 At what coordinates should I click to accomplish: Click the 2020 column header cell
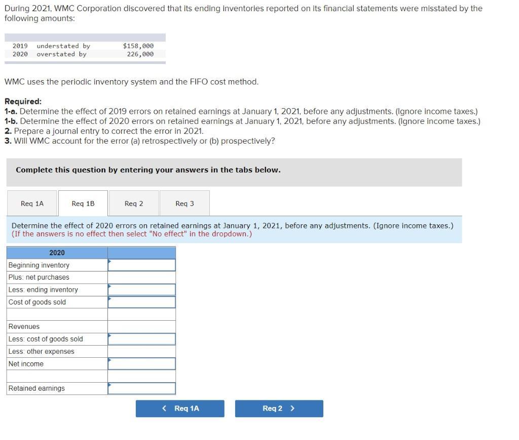[x=57, y=252]
